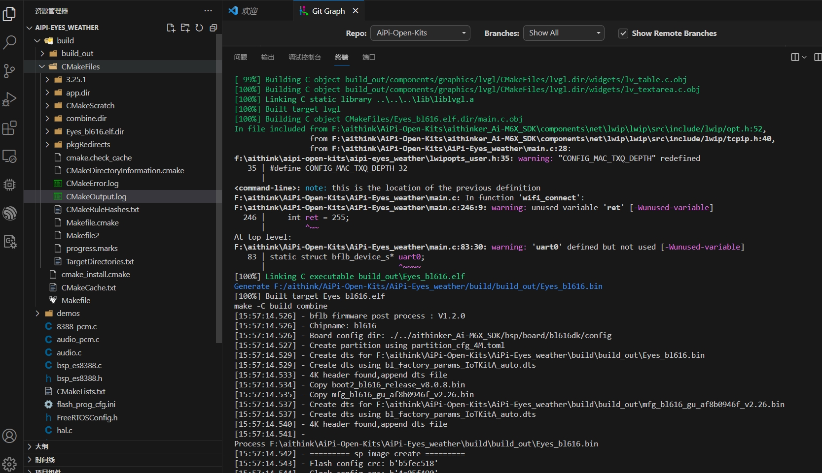Screen dimensions: 822x473
Task: Toggle Show Remote Branches checkbox
Action: (x=623, y=33)
